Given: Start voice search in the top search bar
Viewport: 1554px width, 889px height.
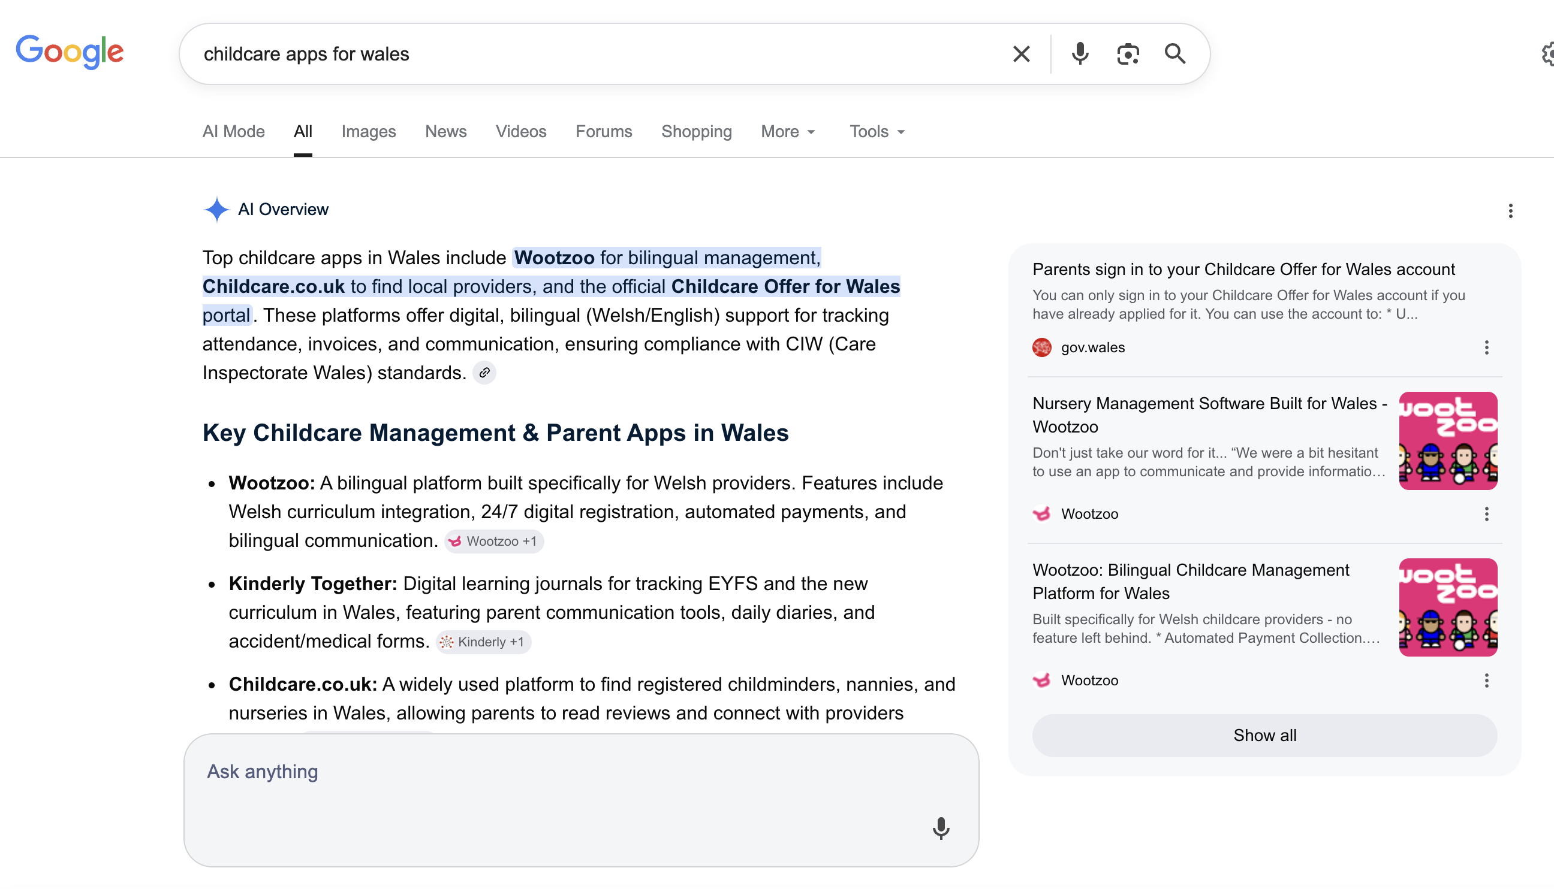Looking at the screenshot, I should [1080, 55].
